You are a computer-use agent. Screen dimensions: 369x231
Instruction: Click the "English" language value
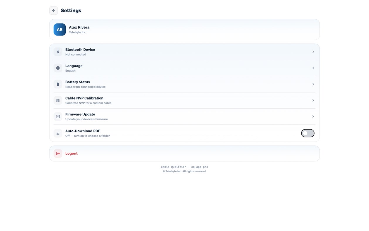point(70,71)
